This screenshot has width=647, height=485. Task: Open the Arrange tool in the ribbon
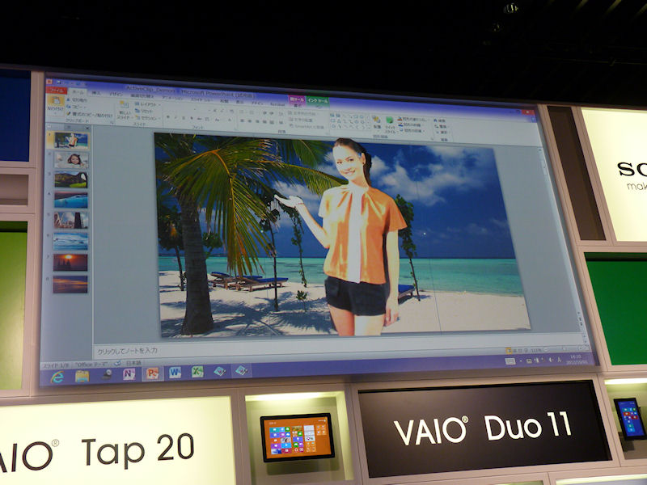click(377, 121)
